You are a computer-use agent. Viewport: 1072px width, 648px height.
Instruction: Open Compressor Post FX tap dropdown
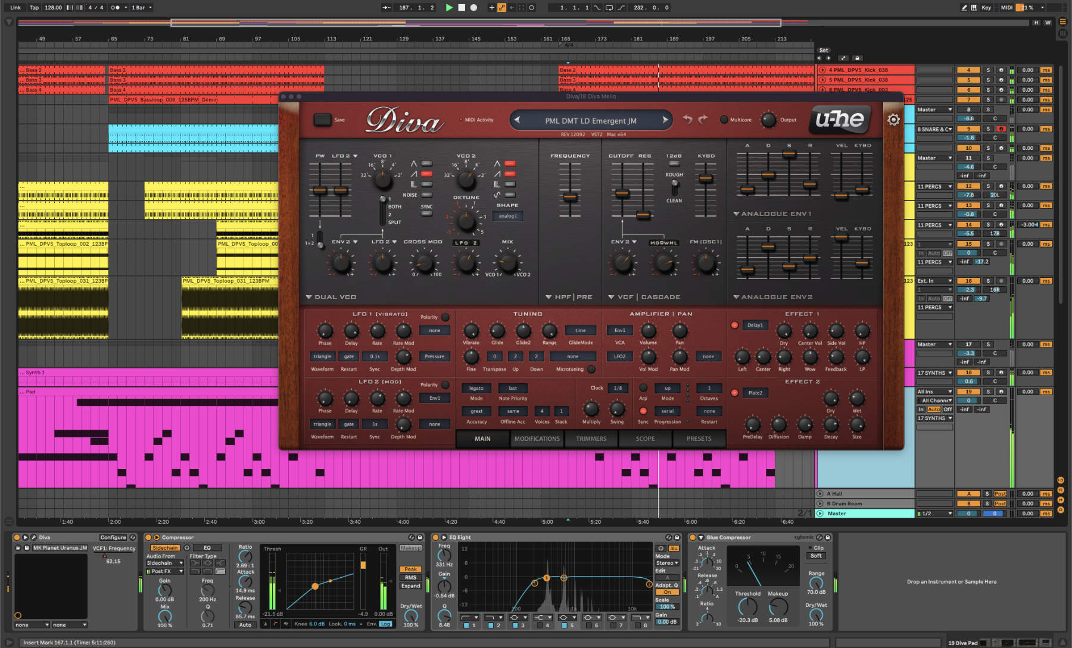(165, 571)
